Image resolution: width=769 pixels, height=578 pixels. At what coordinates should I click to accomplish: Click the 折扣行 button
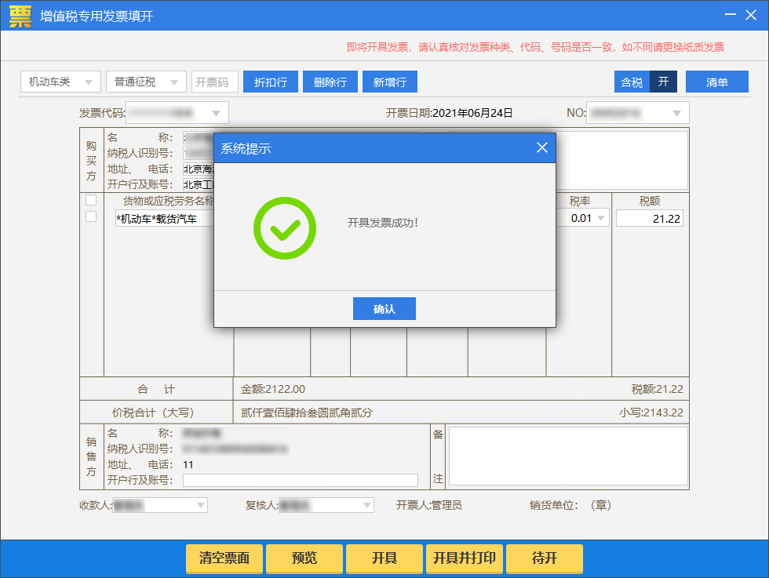tap(271, 82)
